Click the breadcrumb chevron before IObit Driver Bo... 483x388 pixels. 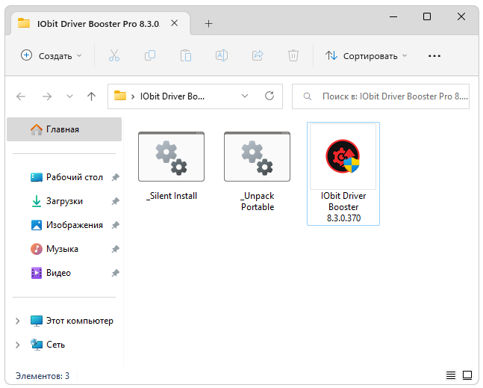pos(133,97)
